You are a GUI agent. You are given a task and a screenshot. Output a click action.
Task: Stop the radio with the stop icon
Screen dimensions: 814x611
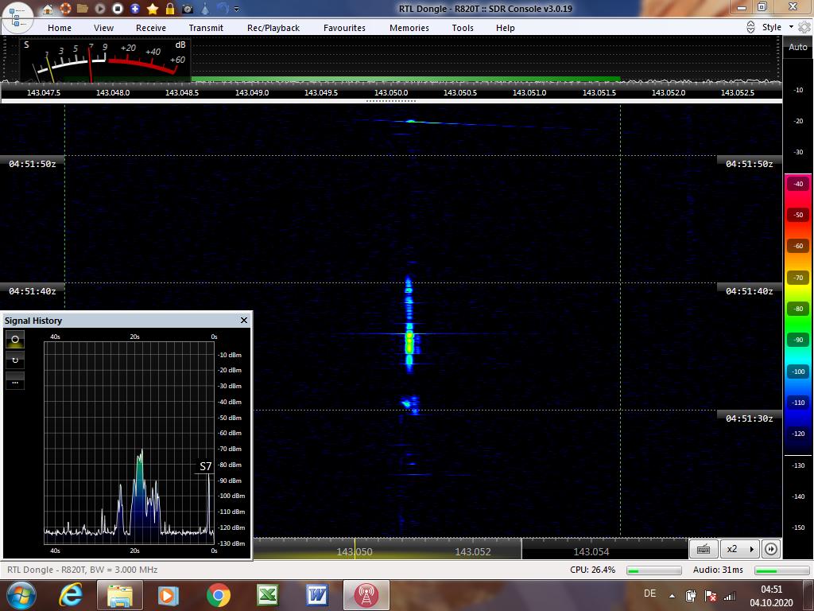pos(118,9)
